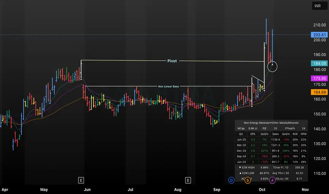The width and height of the screenshot is (329, 194).
Task: Click the 210.00 price axis label
Action: 319,25
